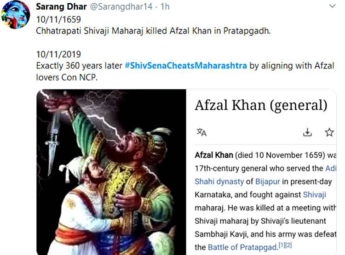Screen dimensions: 345x255
Task: Click the Afzal Khan (general) heading
Action: (x=261, y=105)
